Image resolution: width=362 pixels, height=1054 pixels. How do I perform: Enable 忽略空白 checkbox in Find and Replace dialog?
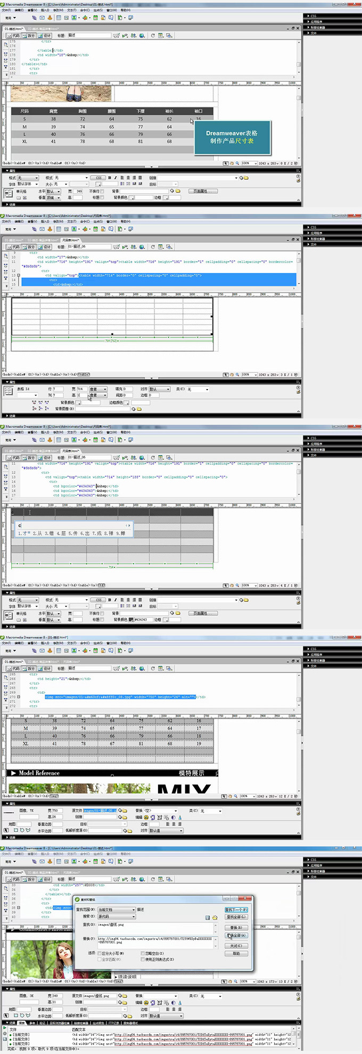(x=142, y=953)
